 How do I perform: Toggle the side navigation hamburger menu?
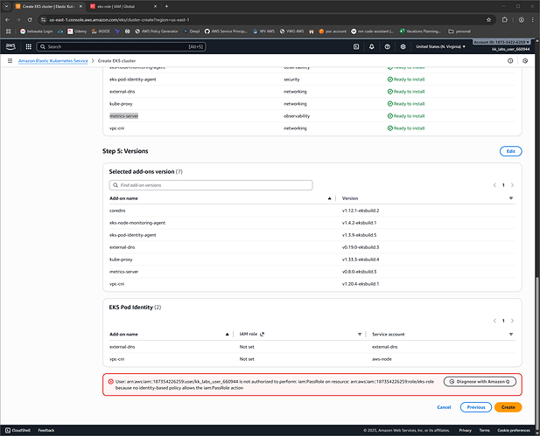[10, 61]
